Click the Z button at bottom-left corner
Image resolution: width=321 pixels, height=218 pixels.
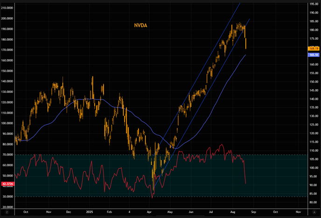tap(7, 211)
